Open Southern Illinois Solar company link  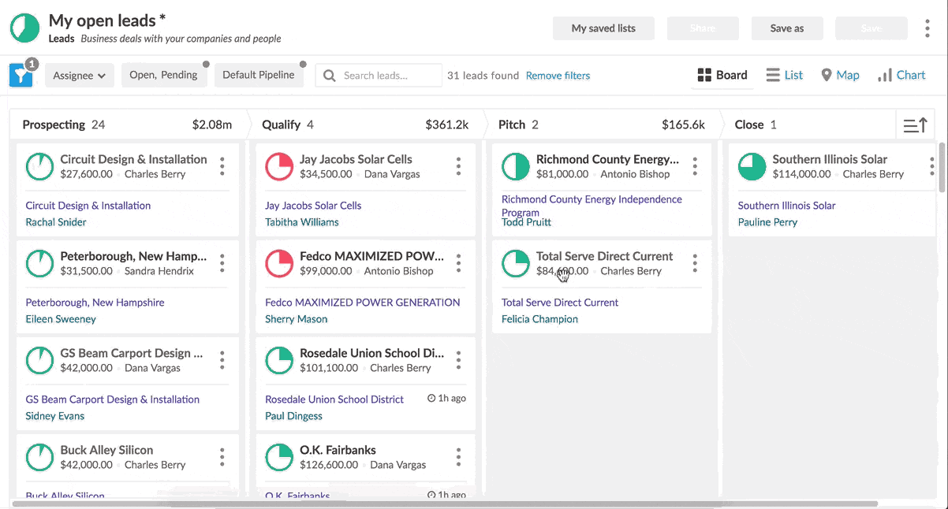[x=786, y=206]
